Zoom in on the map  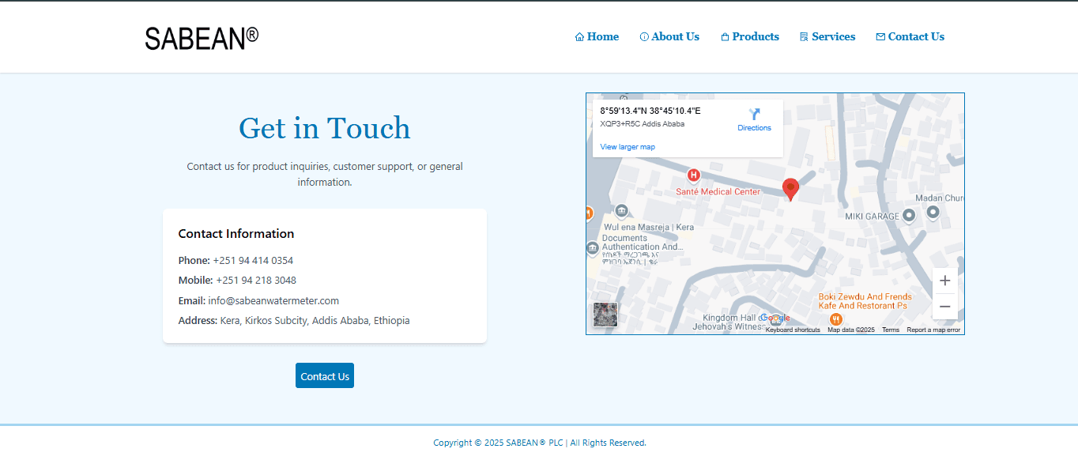[944, 281]
